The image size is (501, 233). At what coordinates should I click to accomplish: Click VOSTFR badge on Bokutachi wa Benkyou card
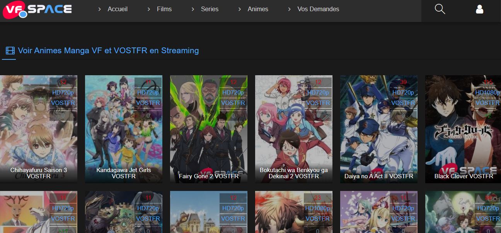[x=318, y=103]
